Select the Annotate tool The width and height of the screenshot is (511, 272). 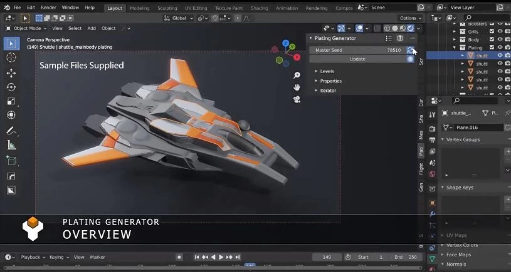click(11, 131)
